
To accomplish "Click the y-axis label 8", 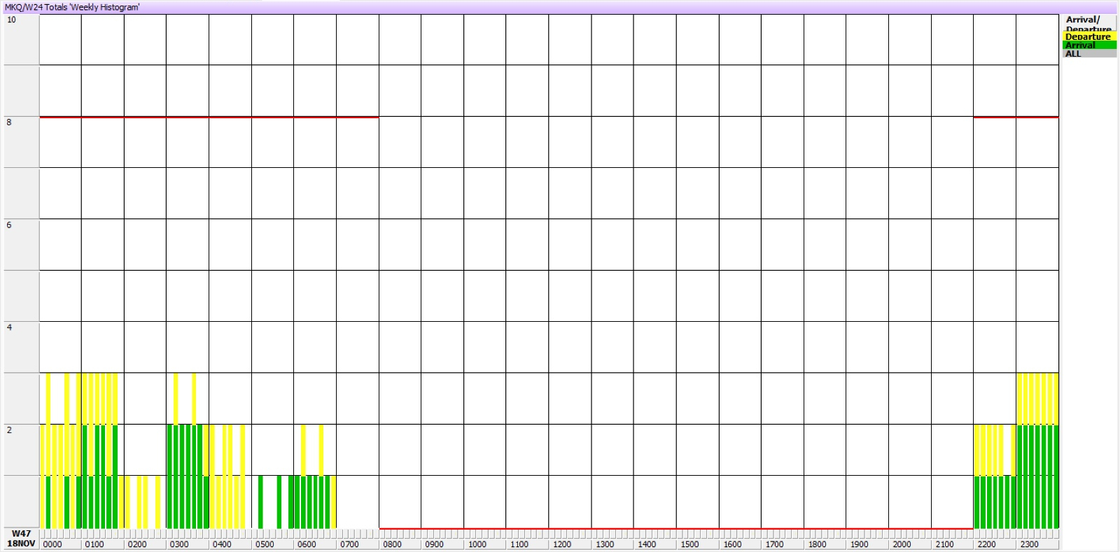I will click(9, 122).
